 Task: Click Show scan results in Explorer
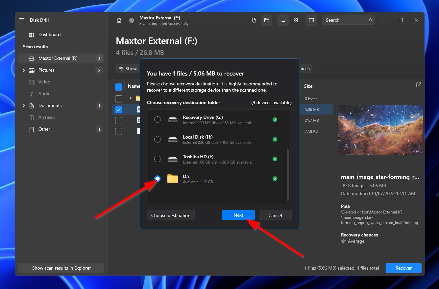point(61,268)
